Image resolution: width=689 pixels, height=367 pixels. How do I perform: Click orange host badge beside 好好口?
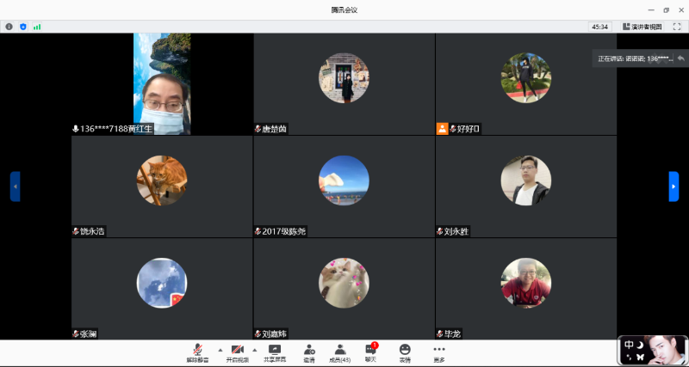coord(442,129)
